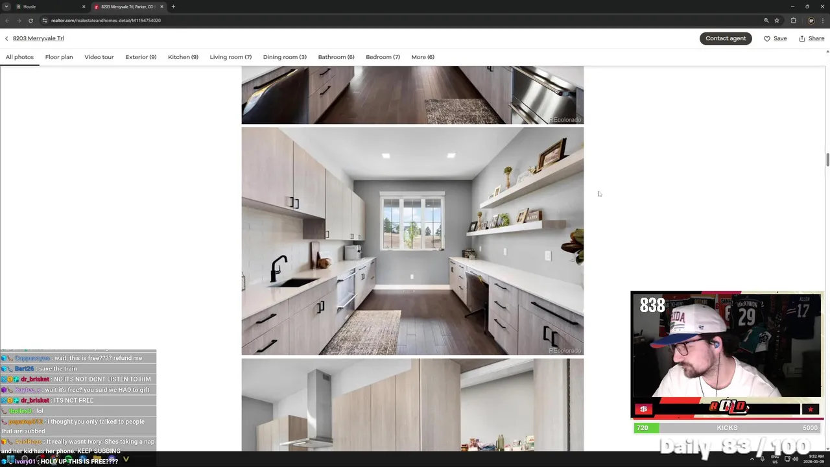The height and width of the screenshot is (467, 830).
Task: Jump to Bathroom (6) photos
Action: tap(336, 57)
